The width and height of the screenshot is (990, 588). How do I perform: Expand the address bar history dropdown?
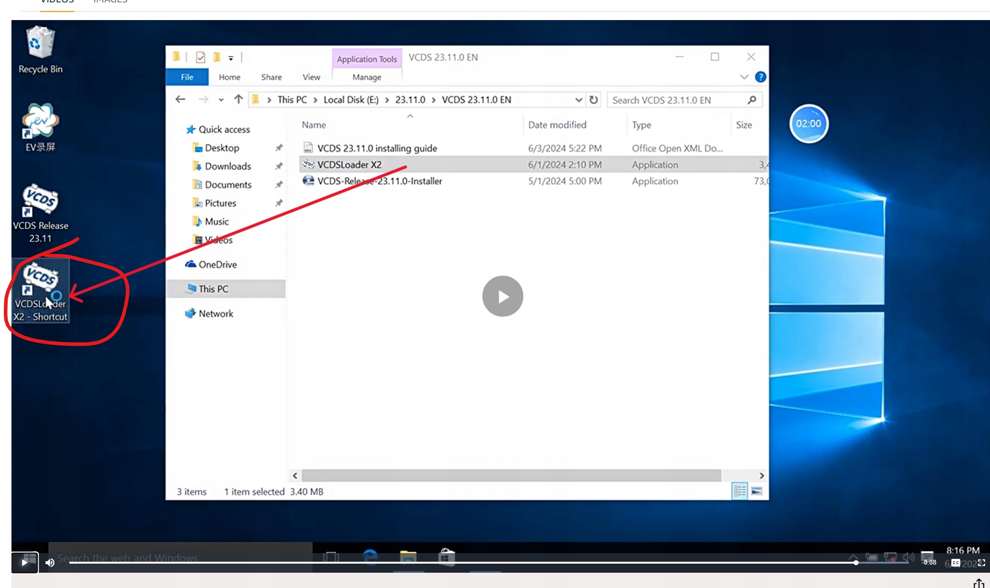pyautogui.click(x=578, y=100)
